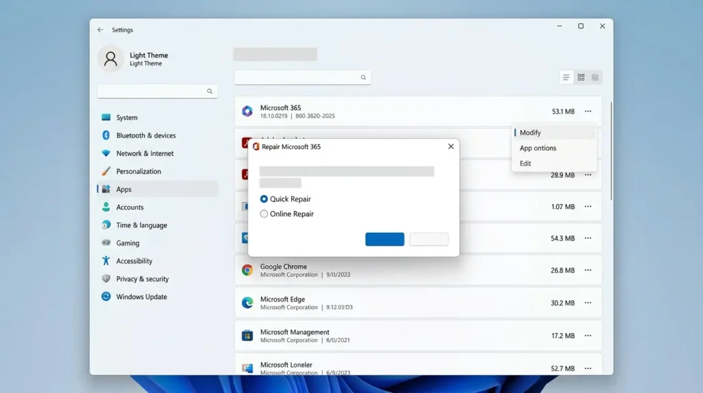Click the 26.8 MB size value
This screenshot has height=393, width=703.
[563, 270]
